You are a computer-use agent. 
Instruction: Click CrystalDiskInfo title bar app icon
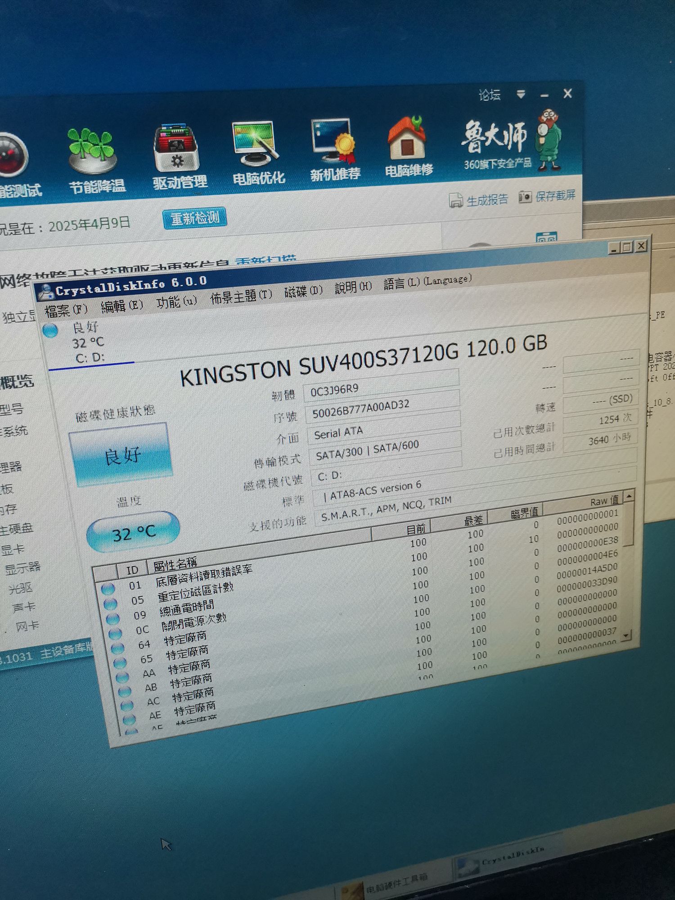[45, 292]
